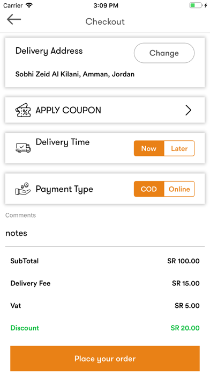Tap the Wi-Fi status icon
Image resolution: width=210 pixels, height=374 pixels.
[x=29, y=5]
